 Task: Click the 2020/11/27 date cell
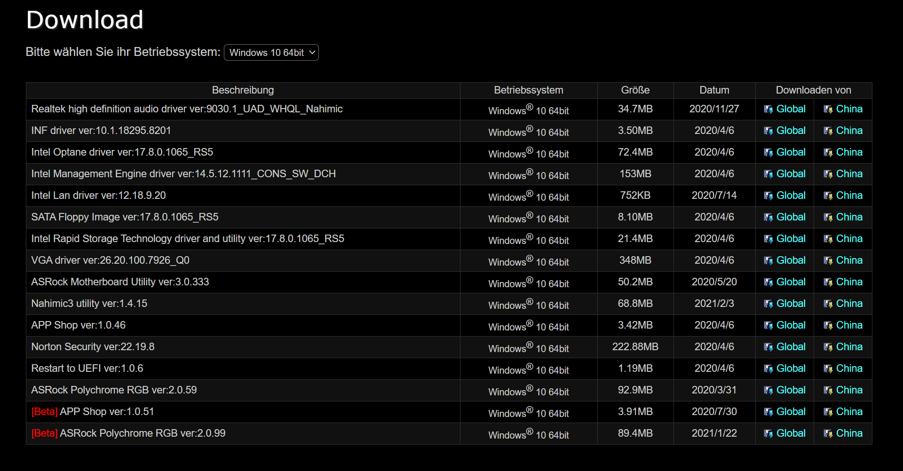click(714, 109)
